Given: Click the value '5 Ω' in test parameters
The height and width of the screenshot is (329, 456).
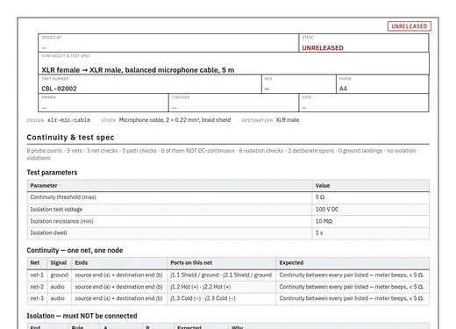Looking at the screenshot, I should click(320, 197).
